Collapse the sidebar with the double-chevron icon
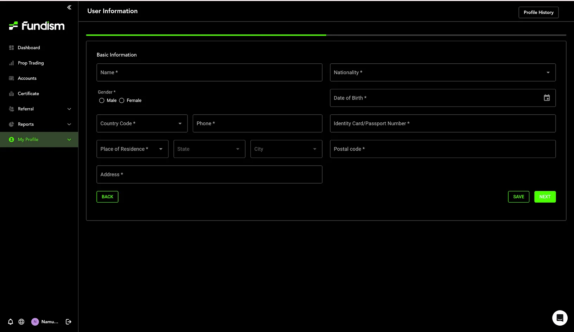 point(69,7)
